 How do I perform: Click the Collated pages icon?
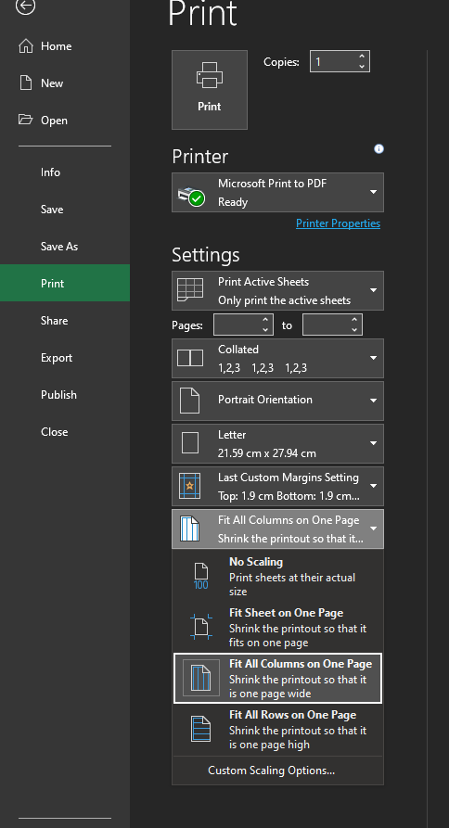189,358
